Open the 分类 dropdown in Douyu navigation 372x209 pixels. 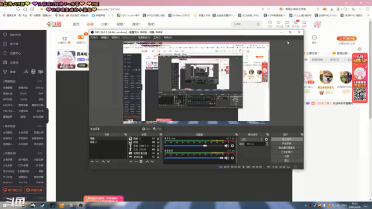point(105,24)
